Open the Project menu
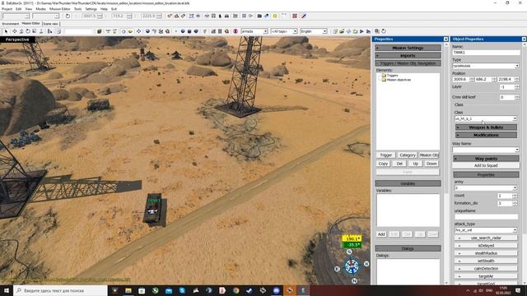527x296 pixels. 7,9
